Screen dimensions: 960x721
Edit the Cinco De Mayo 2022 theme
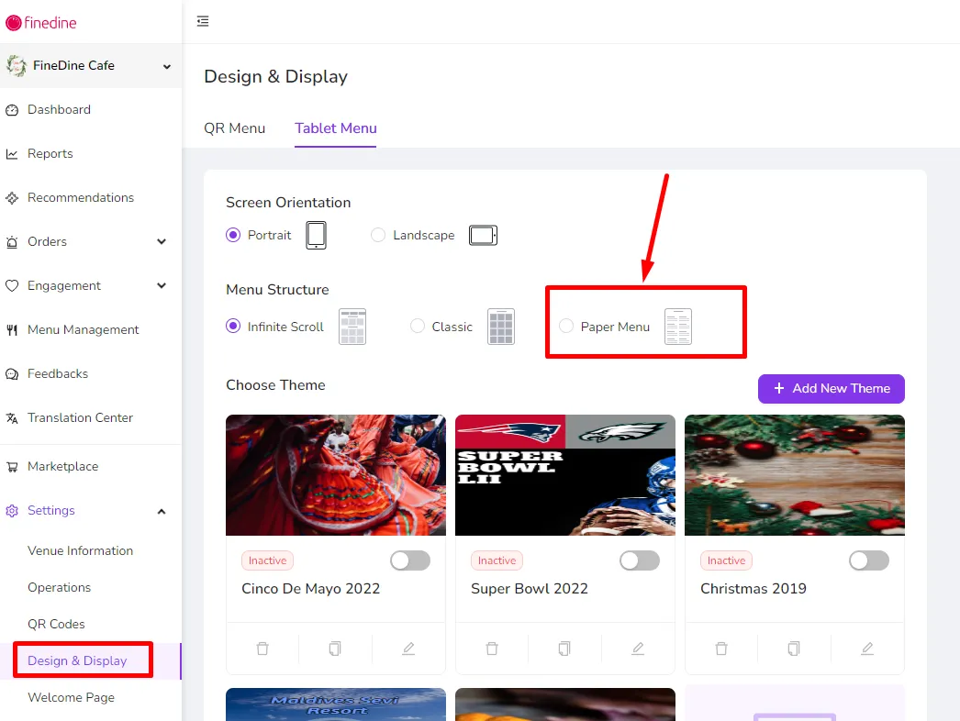tap(408, 649)
